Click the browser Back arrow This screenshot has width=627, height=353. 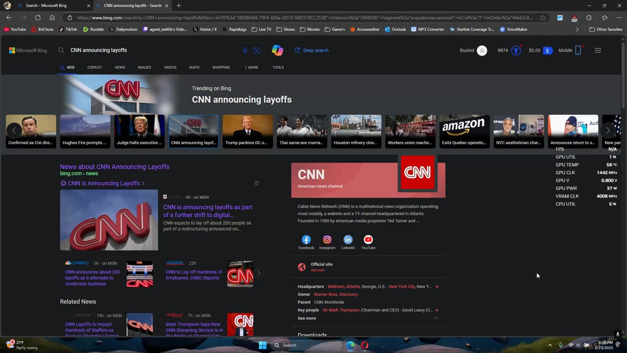[x=9, y=18]
